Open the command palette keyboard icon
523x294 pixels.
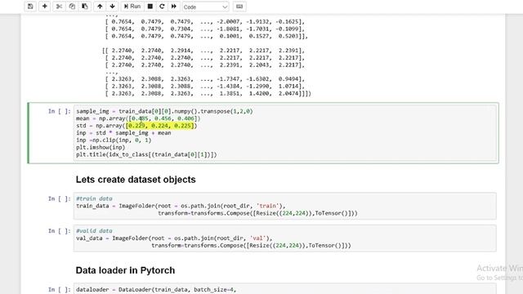click(x=239, y=7)
